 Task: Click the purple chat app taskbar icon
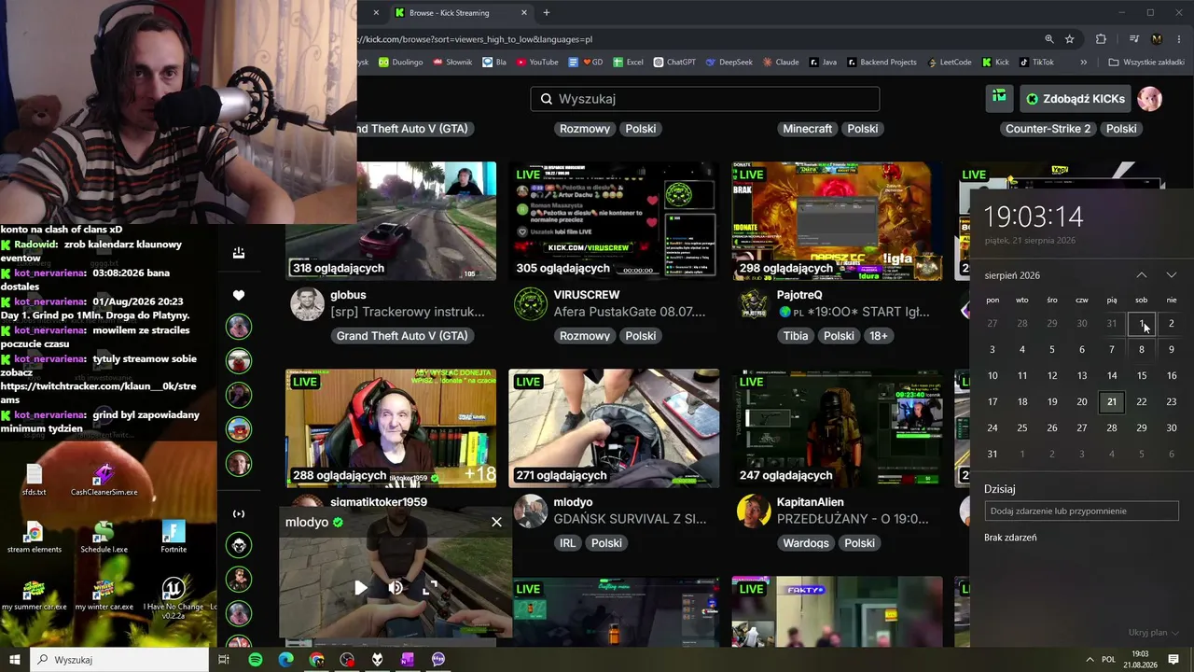(438, 660)
